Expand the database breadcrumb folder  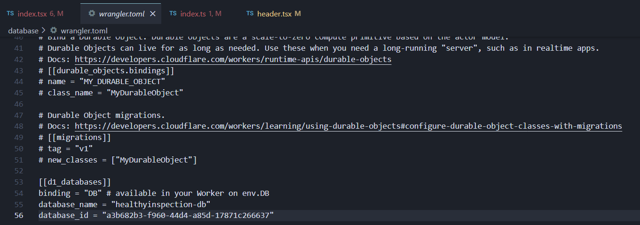click(x=23, y=31)
